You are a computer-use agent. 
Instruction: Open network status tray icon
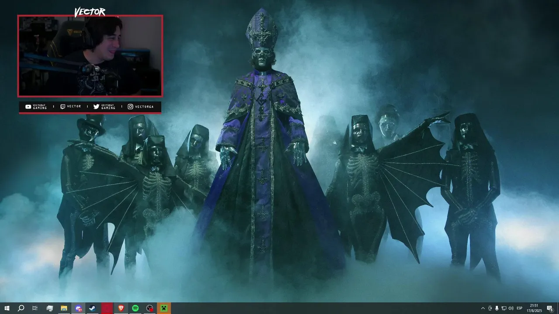[504, 308]
